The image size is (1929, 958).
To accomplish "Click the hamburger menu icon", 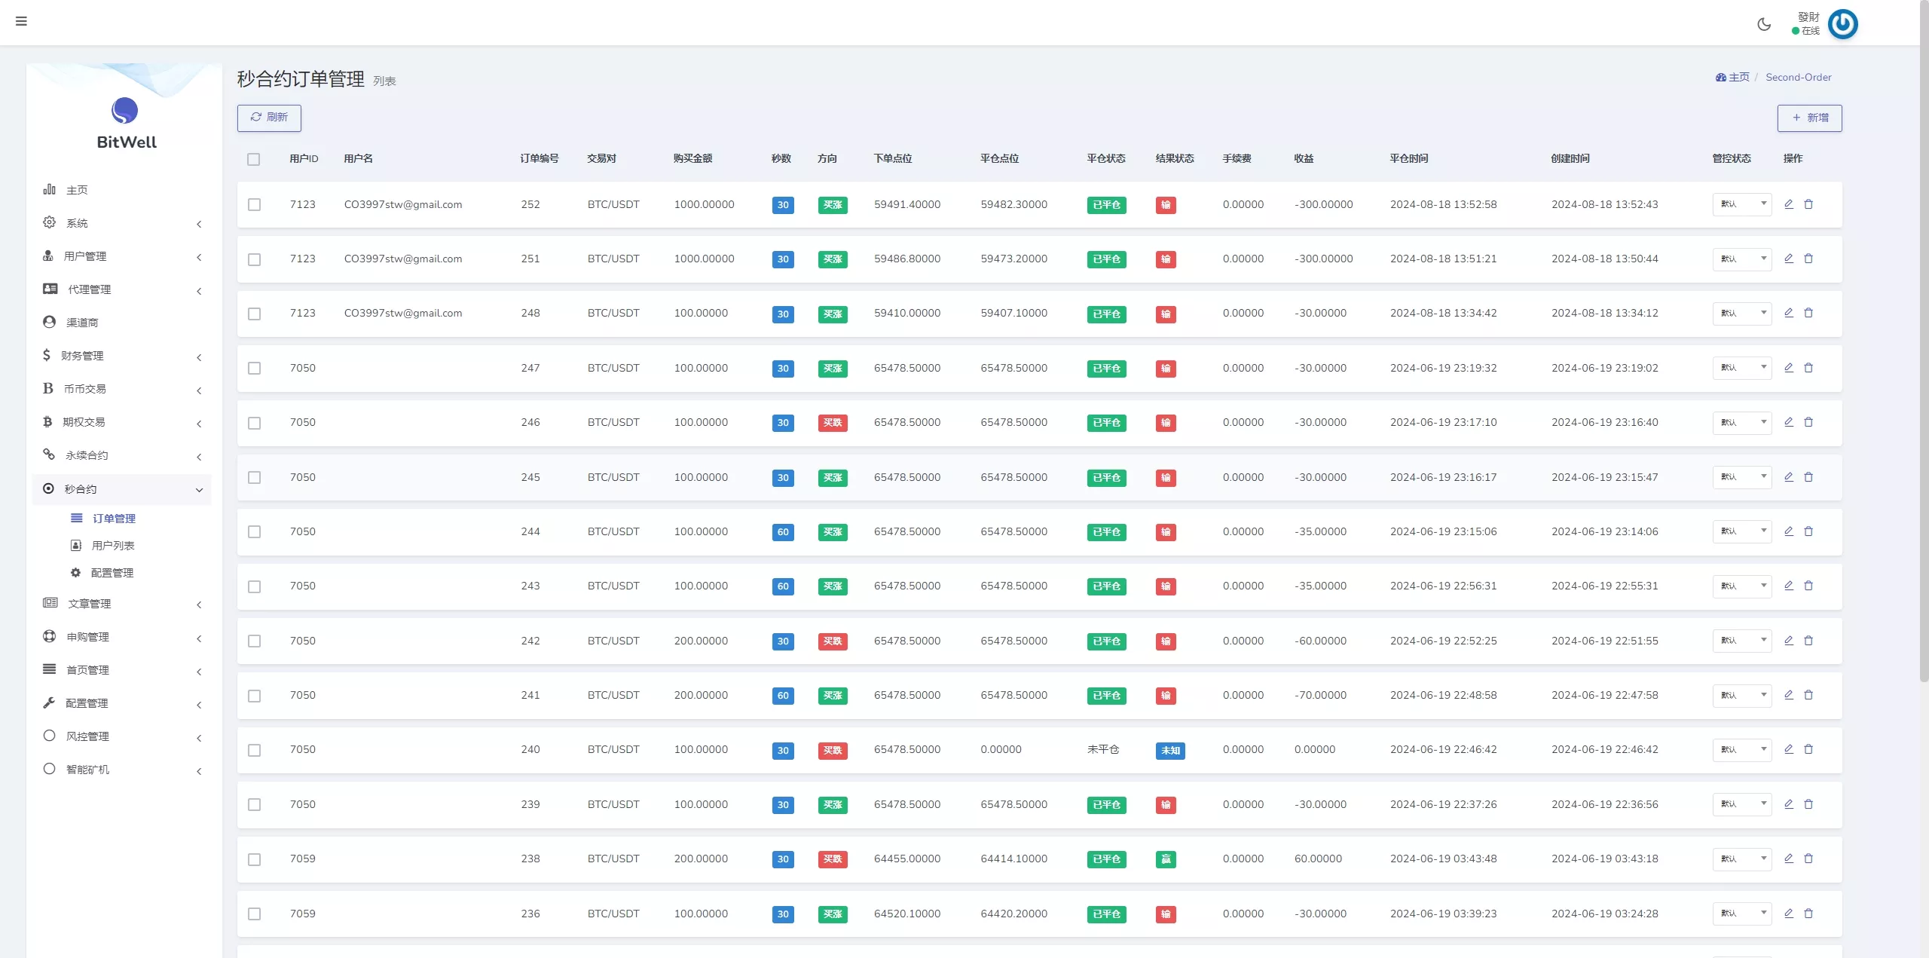I will 21,21.
